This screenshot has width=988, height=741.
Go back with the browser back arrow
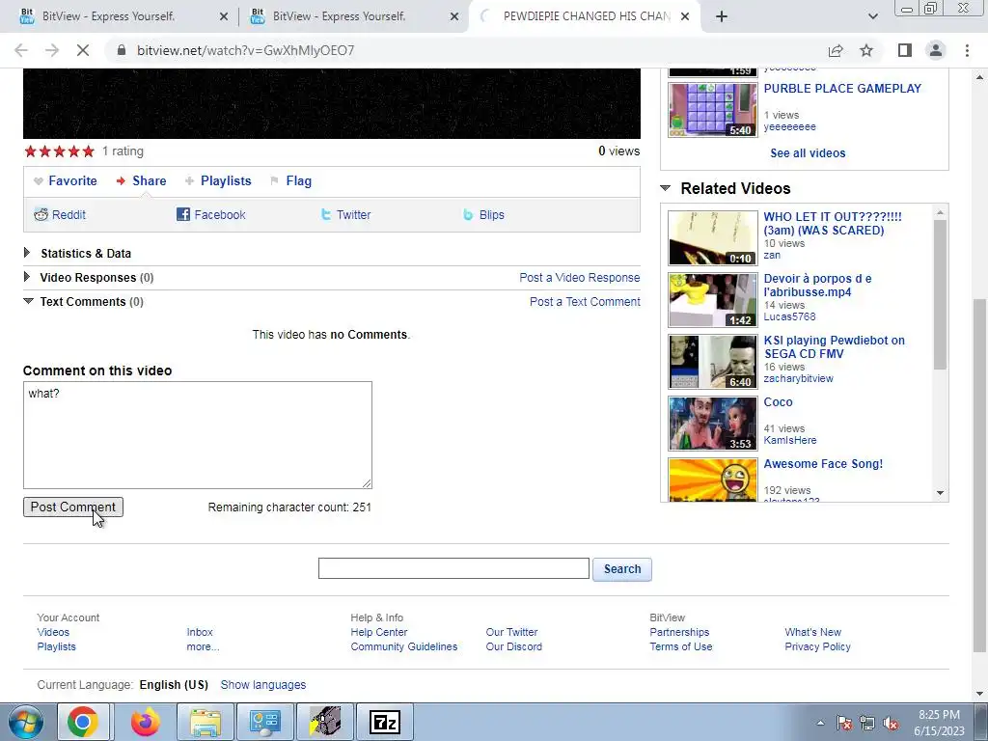tap(21, 50)
